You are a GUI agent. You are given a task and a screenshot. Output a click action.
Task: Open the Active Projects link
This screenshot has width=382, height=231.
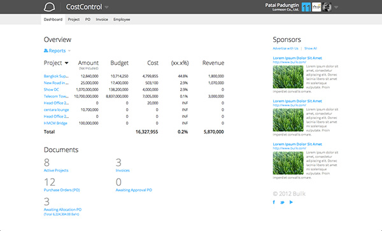click(56, 171)
